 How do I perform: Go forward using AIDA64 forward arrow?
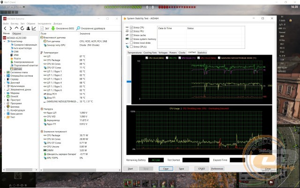pyautogui.click(x=11, y=28)
